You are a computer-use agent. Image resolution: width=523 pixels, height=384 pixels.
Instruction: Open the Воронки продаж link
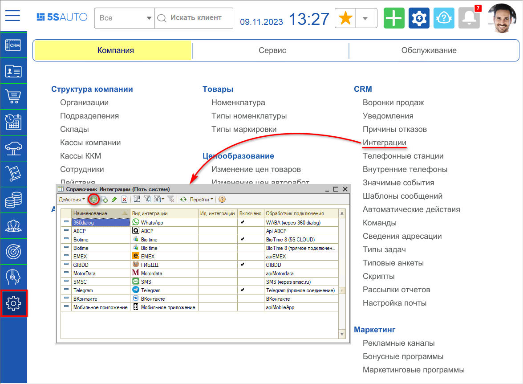393,102
